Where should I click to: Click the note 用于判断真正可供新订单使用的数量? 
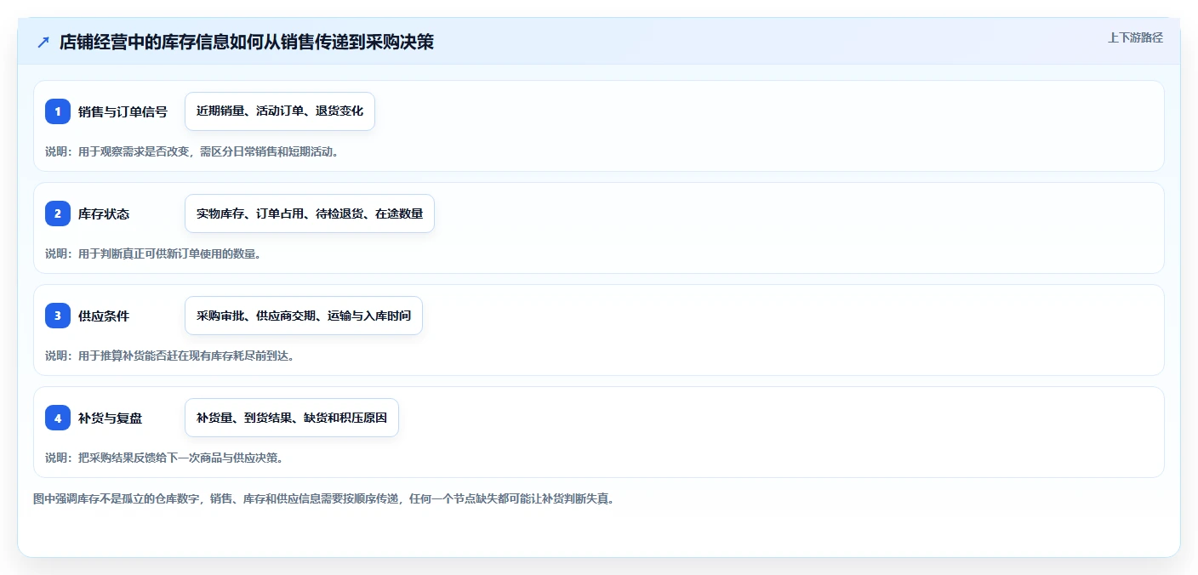pyautogui.click(x=169, y=253)
